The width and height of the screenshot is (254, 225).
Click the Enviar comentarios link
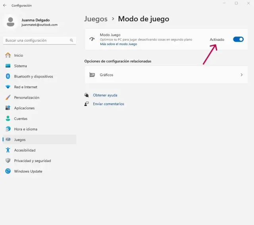point(108,104)
